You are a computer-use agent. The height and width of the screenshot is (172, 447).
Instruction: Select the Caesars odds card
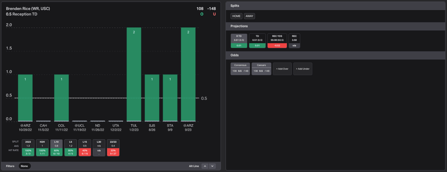pyautogui.click(x=261, y=69)
